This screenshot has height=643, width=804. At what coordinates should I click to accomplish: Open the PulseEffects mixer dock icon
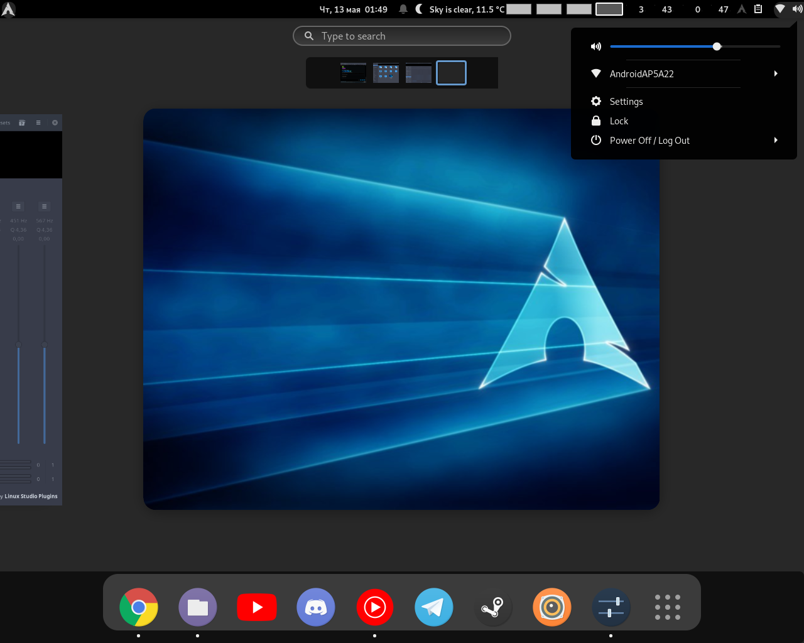pyautogui.click(x=611, y=607)
